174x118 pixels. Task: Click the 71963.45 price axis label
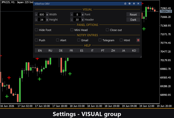[x=166, y=8]
